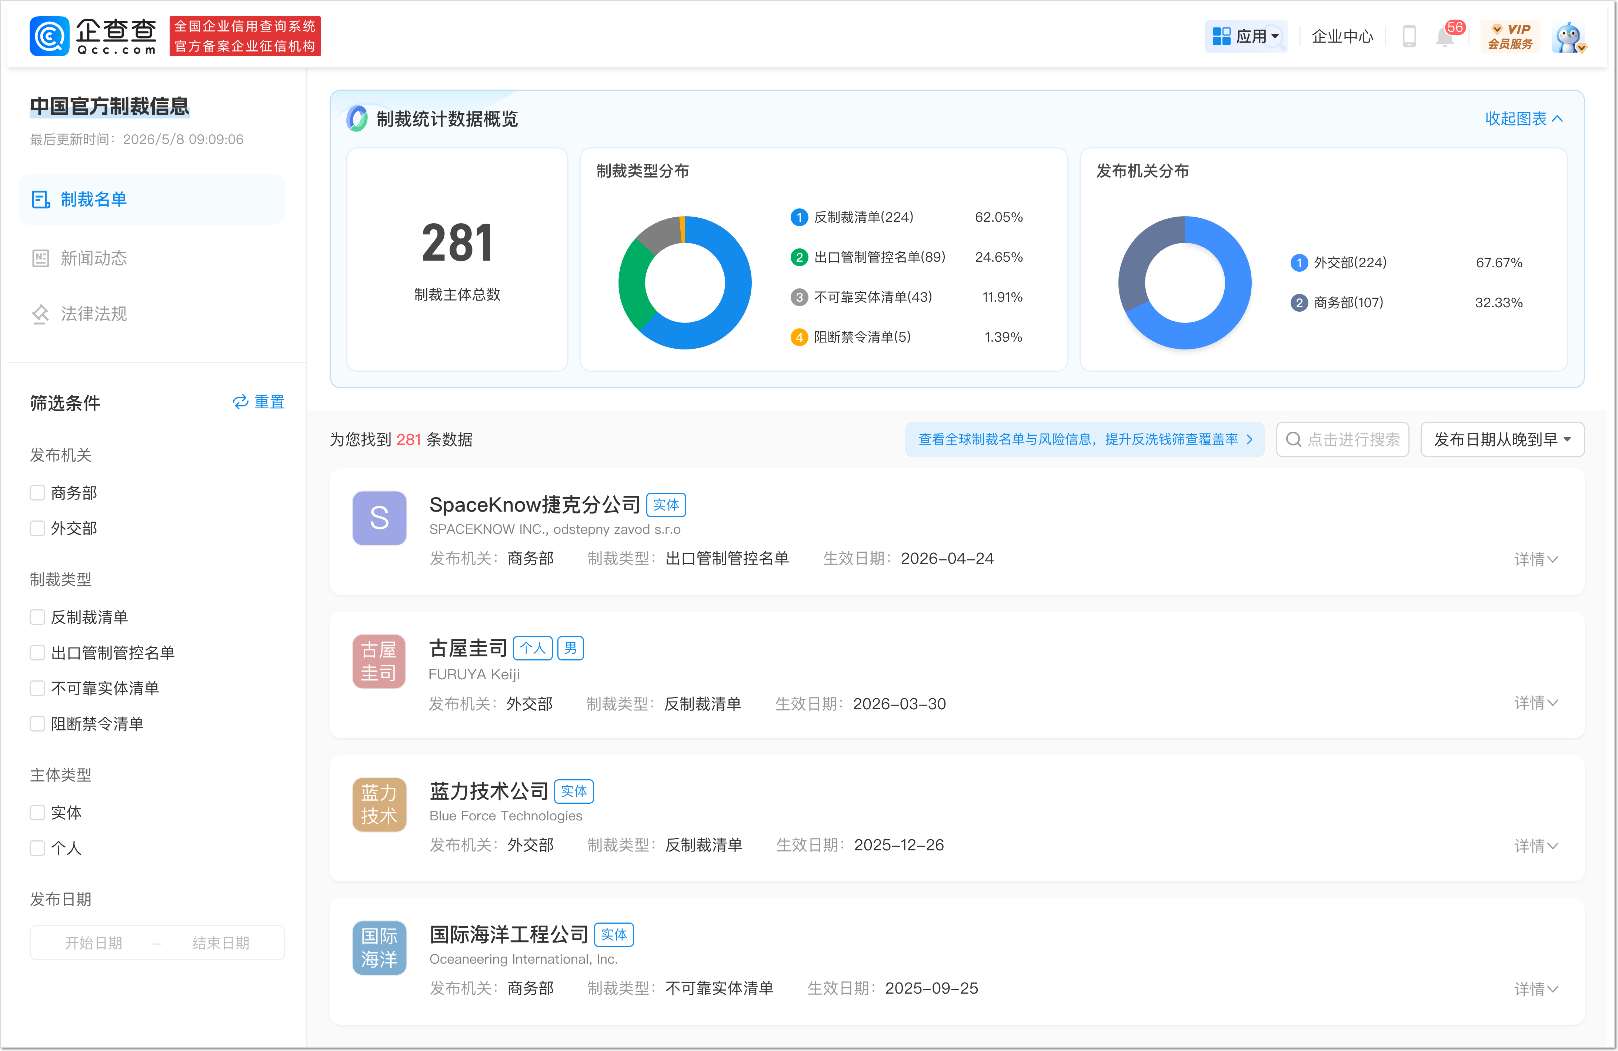Open 国际海洋工程公司 entry title
The height and width of the screenshot is (1051, 1618).
[508, 935]
